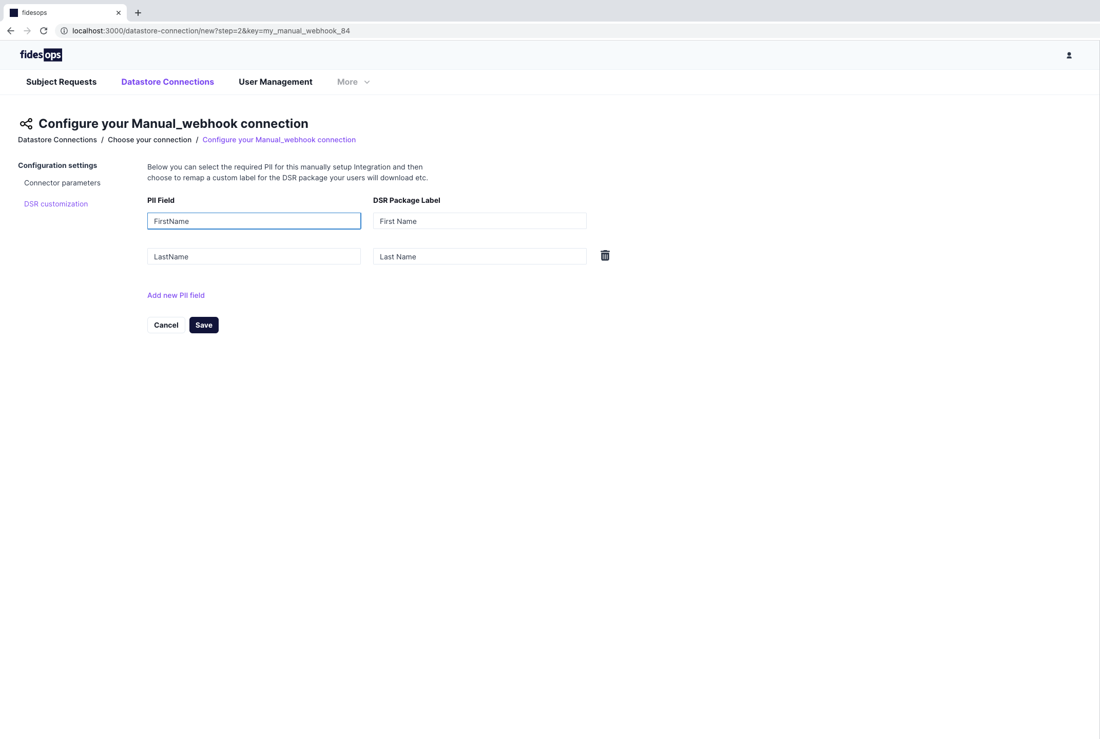This screenshot has width=1100, height=739.
Task: View site information icon in address bar
Action: [64, 31]
